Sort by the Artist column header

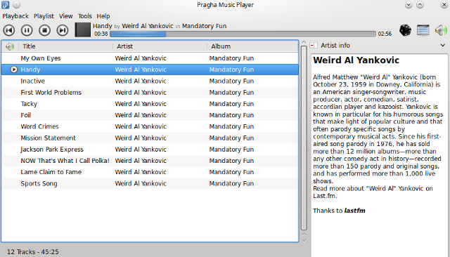point(160,46)
